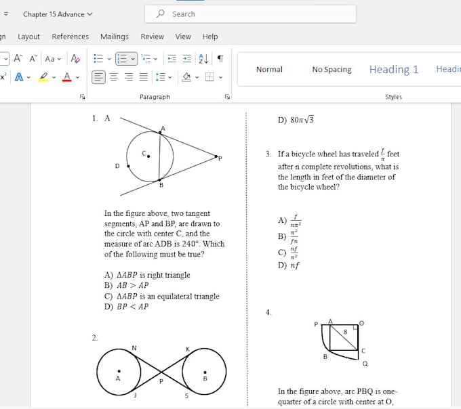
Task: Click the quarter-circle figure in question 4
Action: [341, 342]
